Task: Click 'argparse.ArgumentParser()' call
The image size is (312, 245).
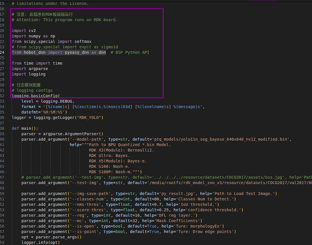Action: (x=73, y=134)
